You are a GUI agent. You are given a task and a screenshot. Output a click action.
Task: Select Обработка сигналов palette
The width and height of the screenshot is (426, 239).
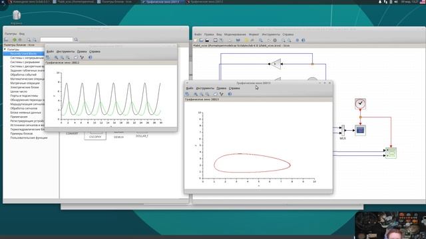[24, 108]
